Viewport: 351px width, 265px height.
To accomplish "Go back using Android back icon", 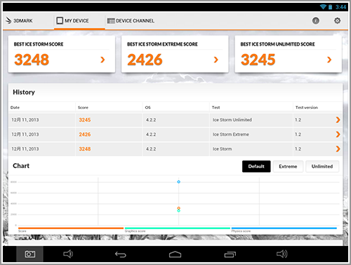I will [121, 254].
